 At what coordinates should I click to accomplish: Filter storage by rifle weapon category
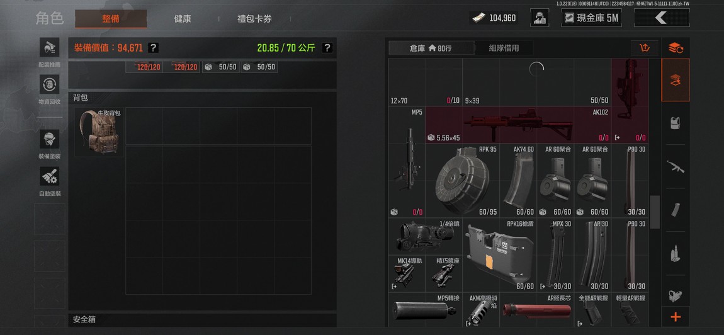(x=676, y=166)
